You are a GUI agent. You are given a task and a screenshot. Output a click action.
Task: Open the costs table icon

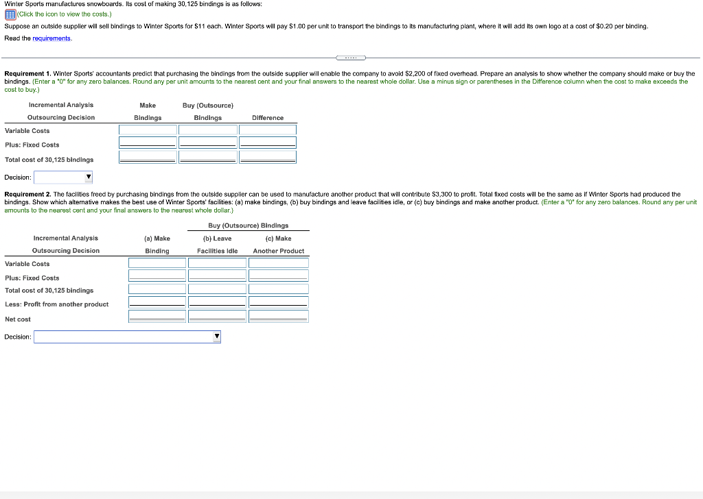(10, 14)
